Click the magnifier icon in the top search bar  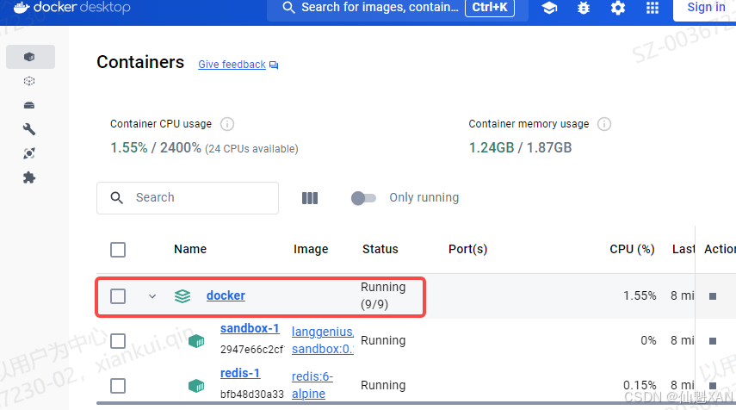click(288, 8)
